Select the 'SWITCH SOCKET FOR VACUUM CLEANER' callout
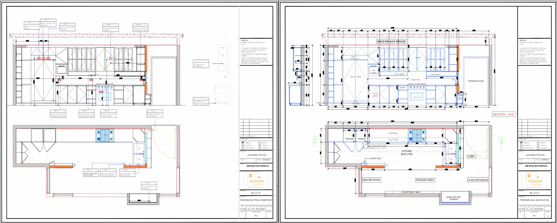Screen dimensions: 557x223 pyautogui.click(x=108, y=173)
